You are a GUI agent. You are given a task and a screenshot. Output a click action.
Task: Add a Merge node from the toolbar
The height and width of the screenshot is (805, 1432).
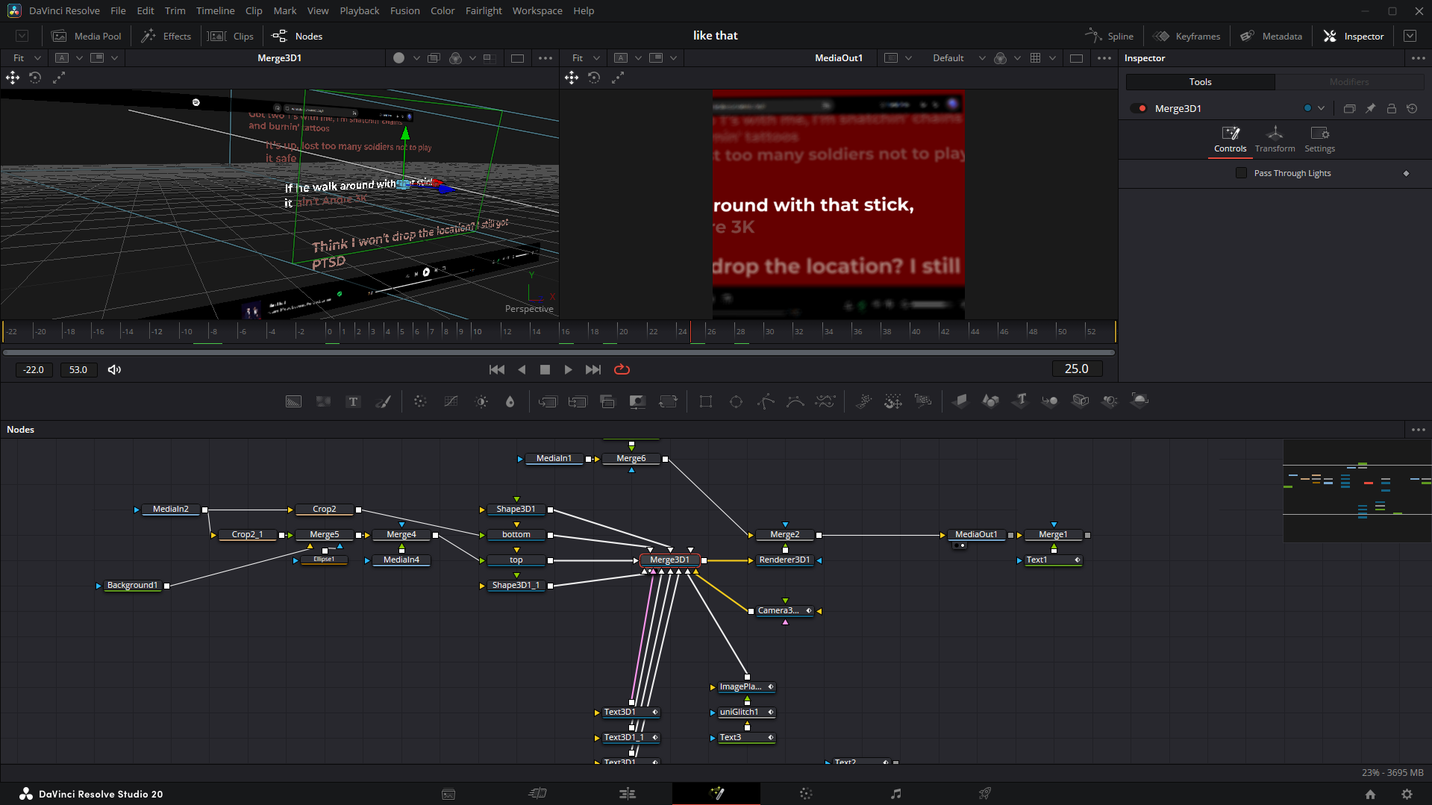click(x=548, y=401)
